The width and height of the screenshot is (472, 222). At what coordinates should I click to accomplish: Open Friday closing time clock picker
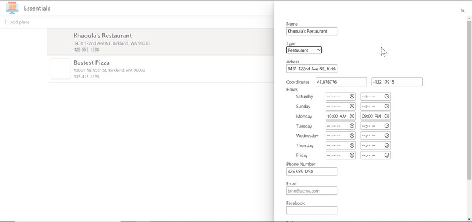point(387,155)
